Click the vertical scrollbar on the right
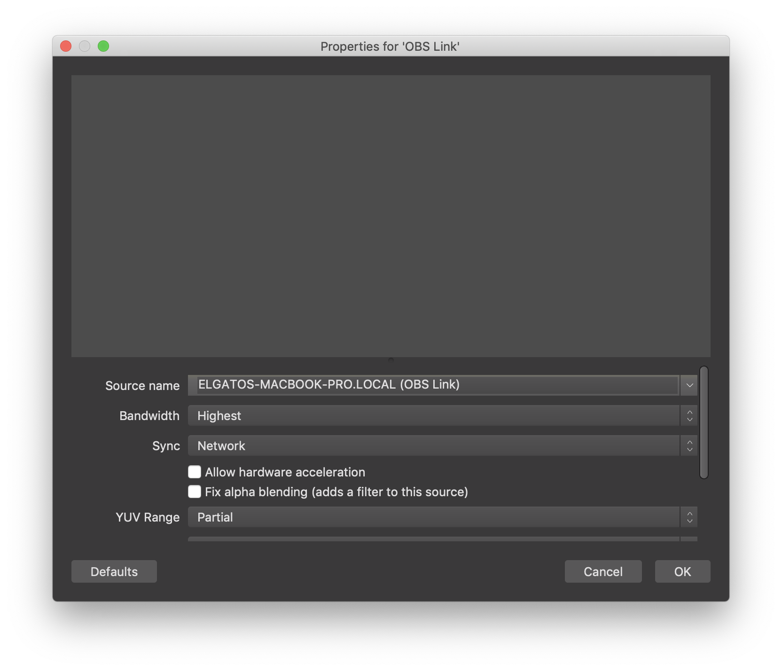This screenshot has height=671, width=782. (x=704, y=423)
